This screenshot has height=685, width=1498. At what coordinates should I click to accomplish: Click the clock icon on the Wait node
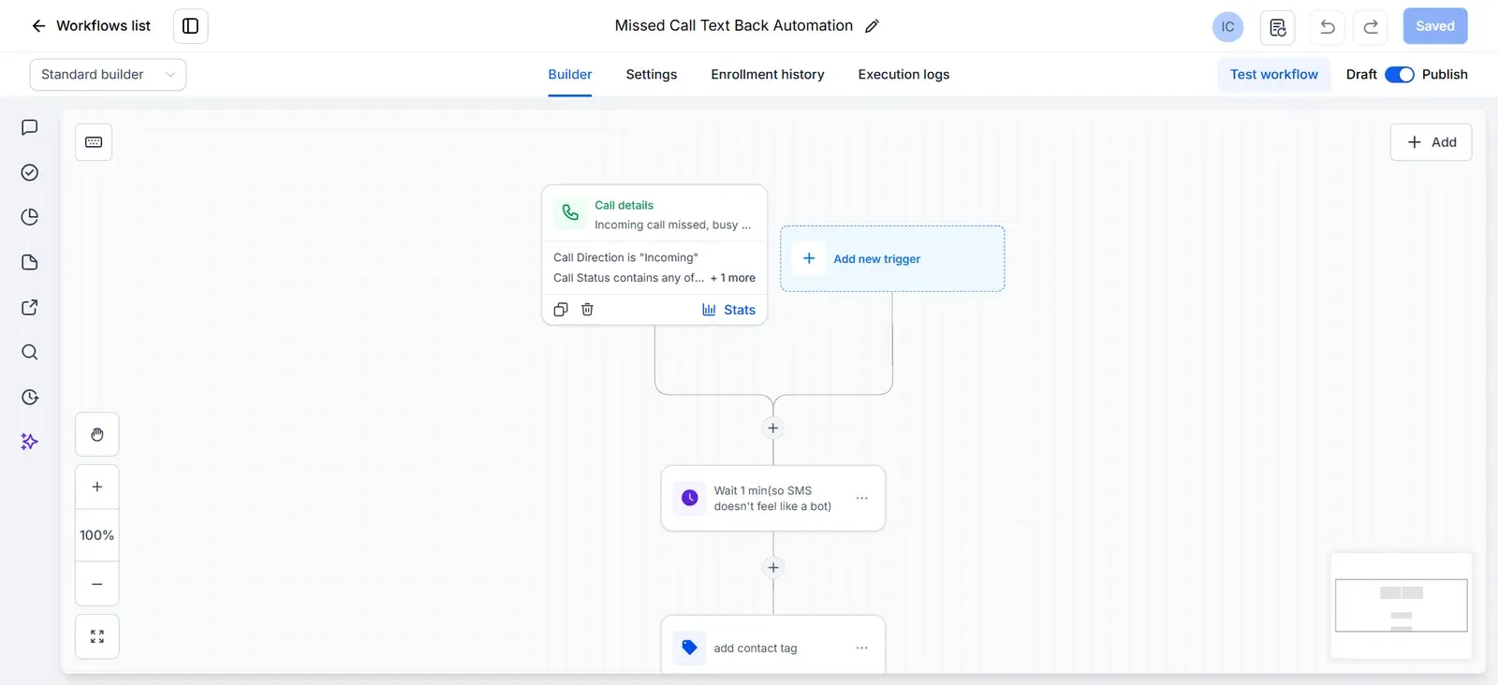[x=690, y=498]
